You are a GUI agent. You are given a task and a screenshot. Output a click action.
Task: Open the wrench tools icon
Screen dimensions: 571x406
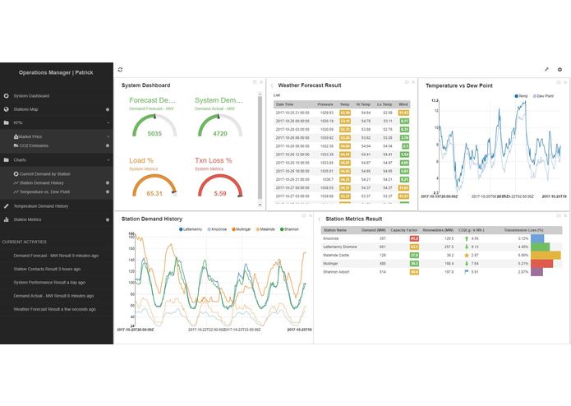(546, 69)
